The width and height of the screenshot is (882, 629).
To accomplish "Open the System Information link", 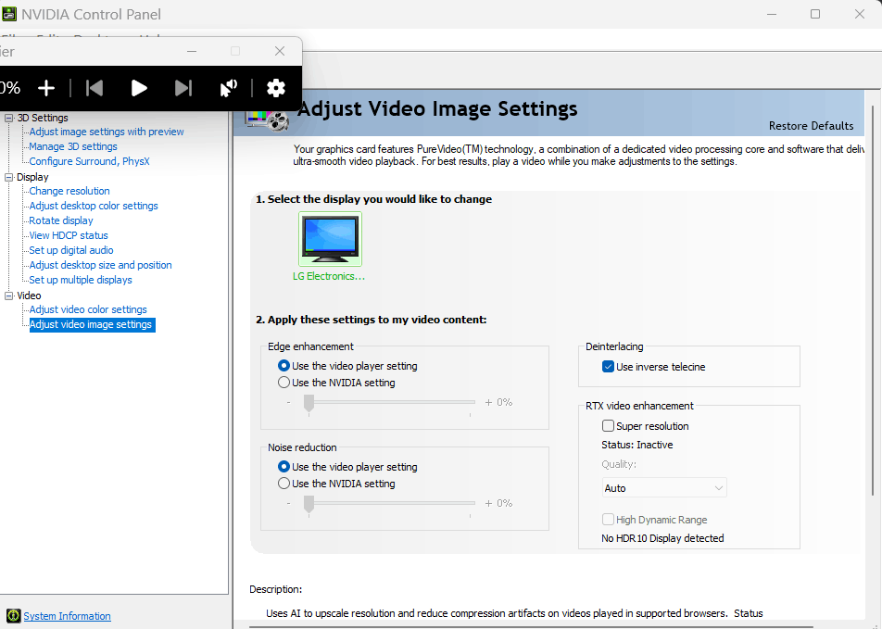I will [x=67, y=616].
